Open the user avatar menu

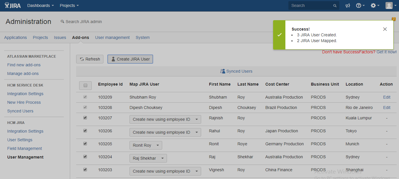(391, 5)
